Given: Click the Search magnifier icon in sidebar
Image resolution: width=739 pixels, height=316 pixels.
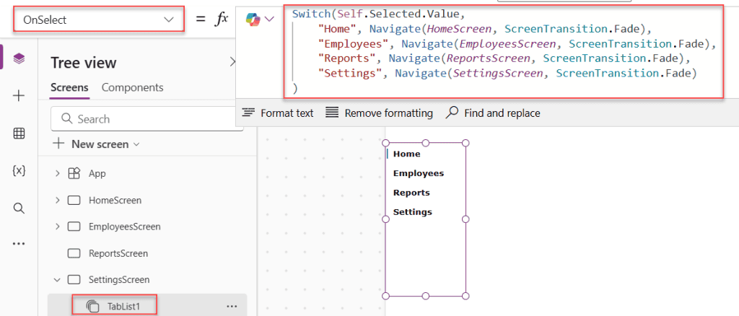Looking at the screenshot, I should pyautogui.click(x=19, y=209).
